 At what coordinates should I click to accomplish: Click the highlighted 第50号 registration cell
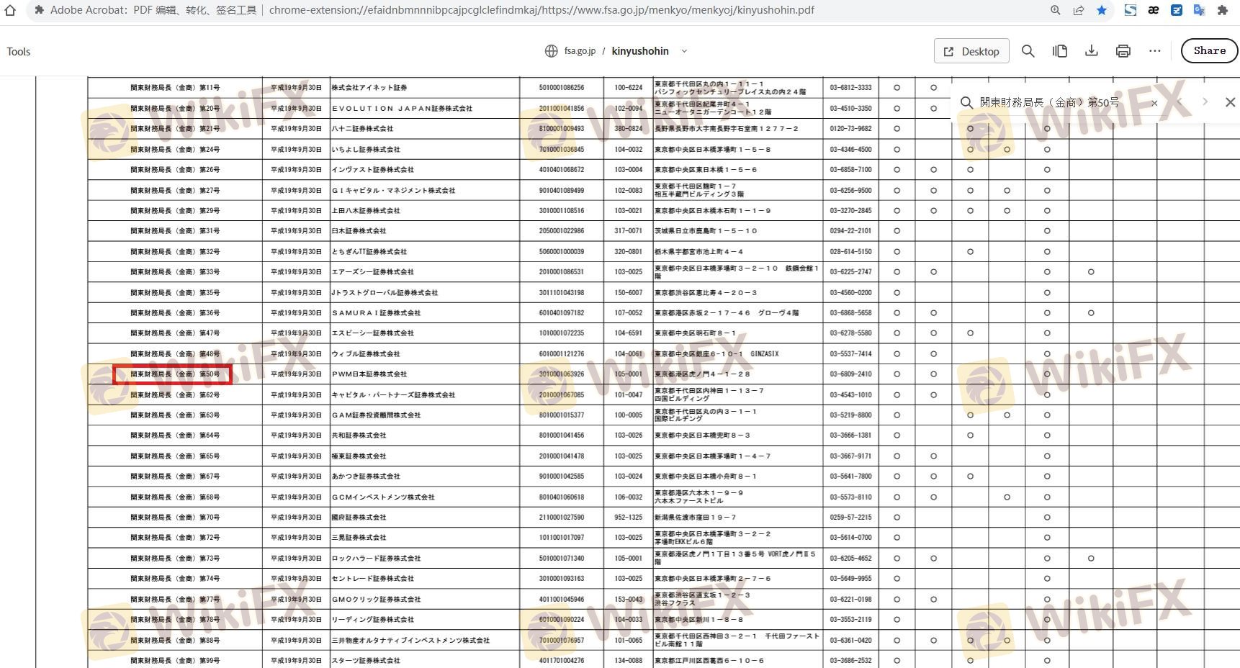click(x=173, y=374)
